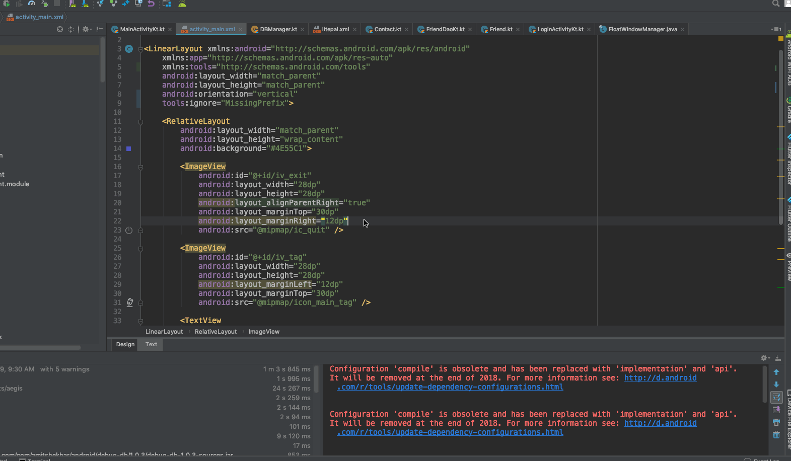Open the project panel gear settings
791x461 pixels.
pos(87,29)
